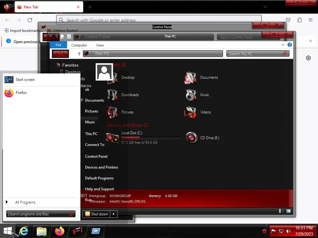Open the View ribbon tab

[x=100, y=45]
